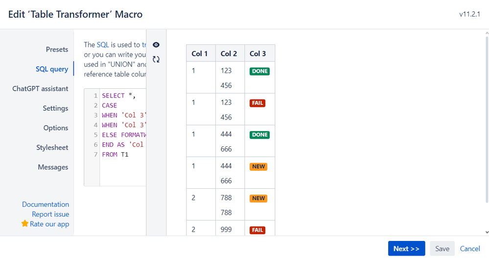489x259 pixels.
Task: Go to the Settings tab
Action: click(55, 108)
